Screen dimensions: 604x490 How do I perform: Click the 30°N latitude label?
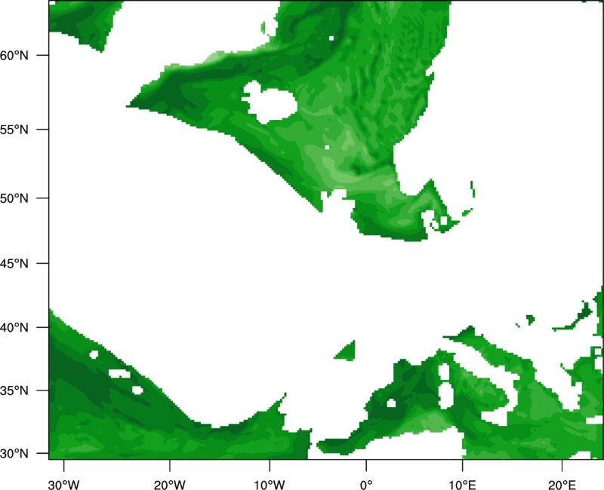pyautogui.click(x=14, y=454)
